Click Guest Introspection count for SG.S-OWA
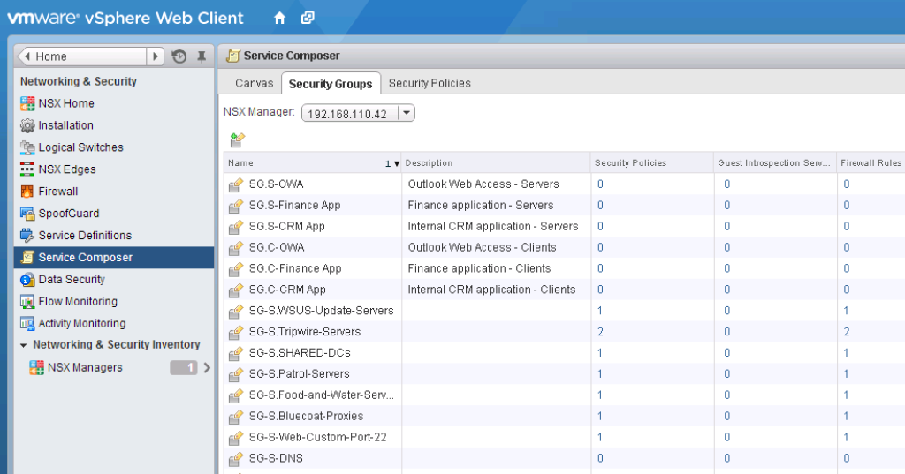Viewport: 905px width, 474px height. click(x=726, y=184)
